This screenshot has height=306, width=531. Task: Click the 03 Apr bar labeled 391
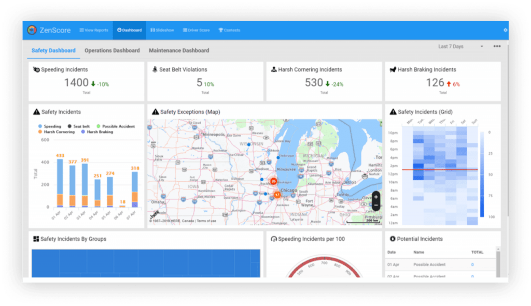click(85, 185)
